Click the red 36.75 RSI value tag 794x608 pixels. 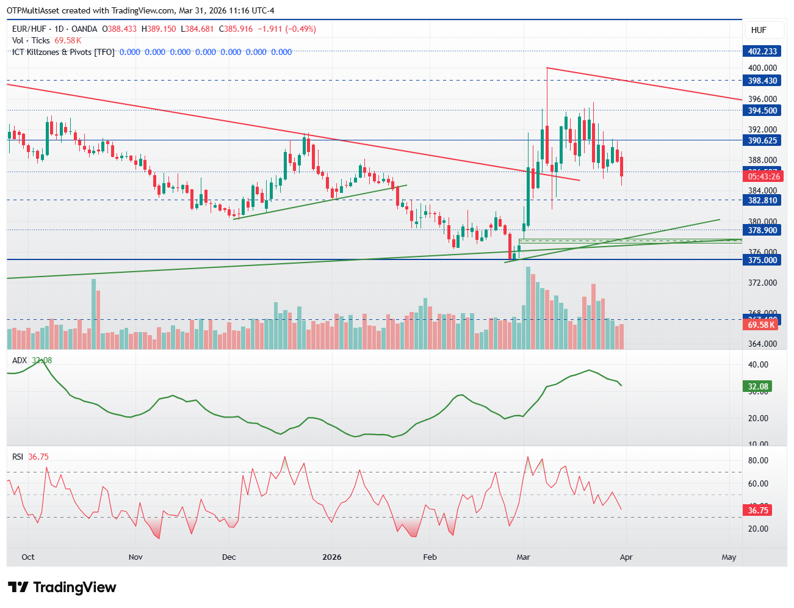pyautogui.click(x=758, y=510)
